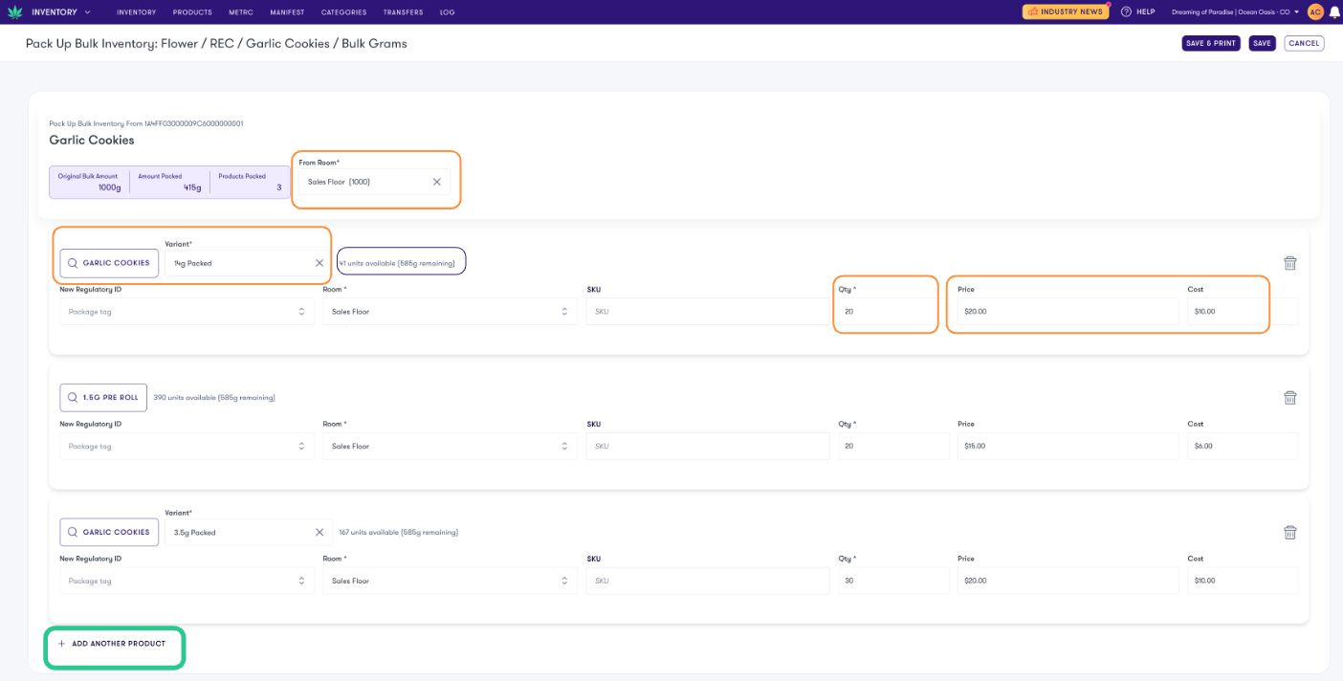The image size is (1343, 681).
Task: Click SKU field in 3.5g Packed row
Action: click(708, 581)
